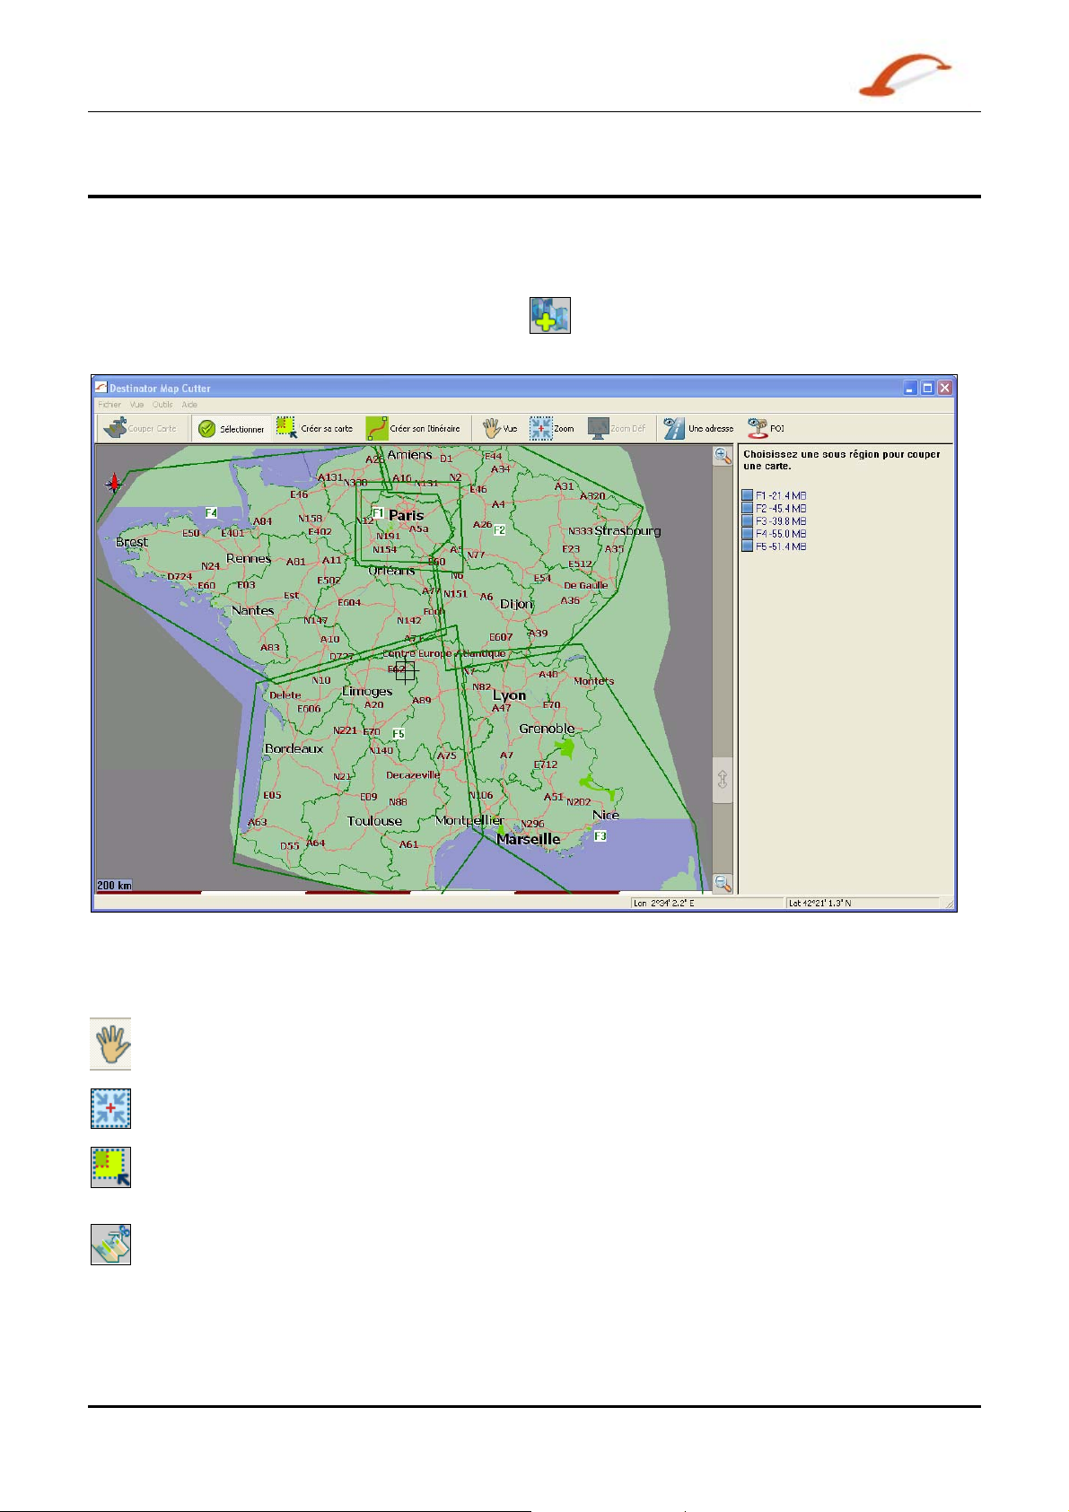Click Nantes on the map
1069x1512 pixels.
point(252,610)
